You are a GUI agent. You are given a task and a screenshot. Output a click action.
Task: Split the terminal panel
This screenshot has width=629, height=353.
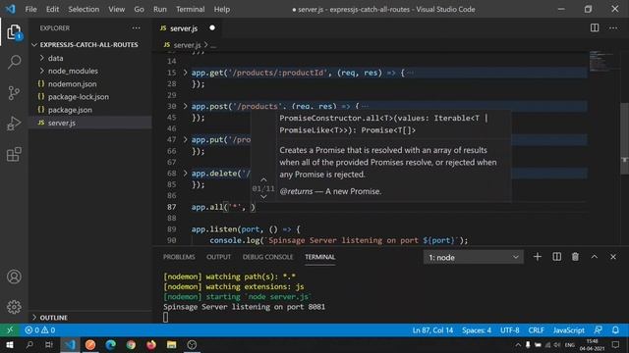tap(557, 257)
